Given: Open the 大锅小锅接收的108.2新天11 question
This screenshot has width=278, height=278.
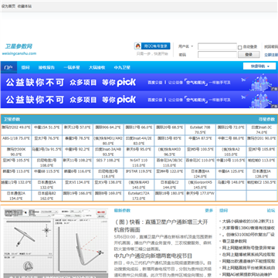Looking at the screenshot, I should (248, 222).
